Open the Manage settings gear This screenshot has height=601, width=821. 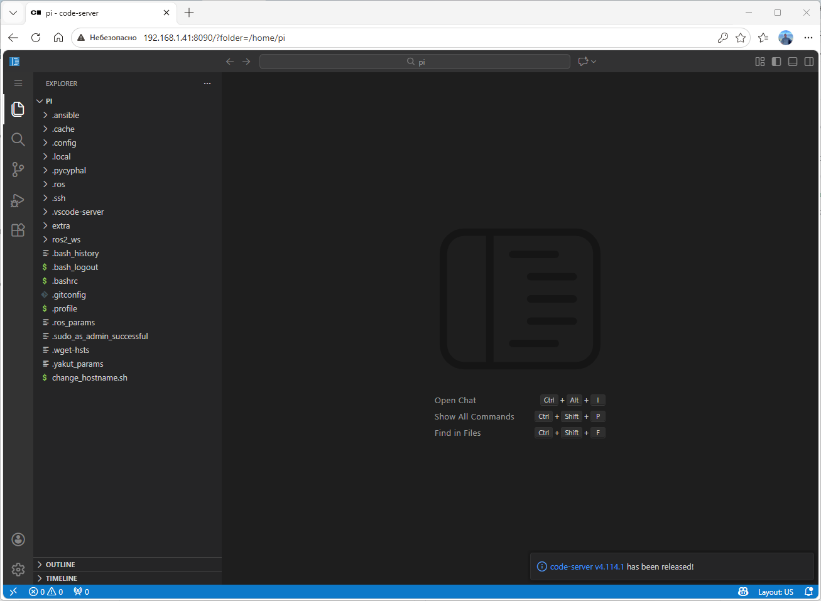[18, 569]
